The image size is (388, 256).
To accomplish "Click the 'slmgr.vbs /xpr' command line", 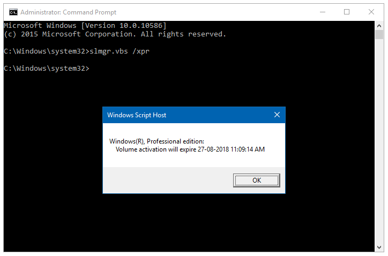I will point(77,51).
